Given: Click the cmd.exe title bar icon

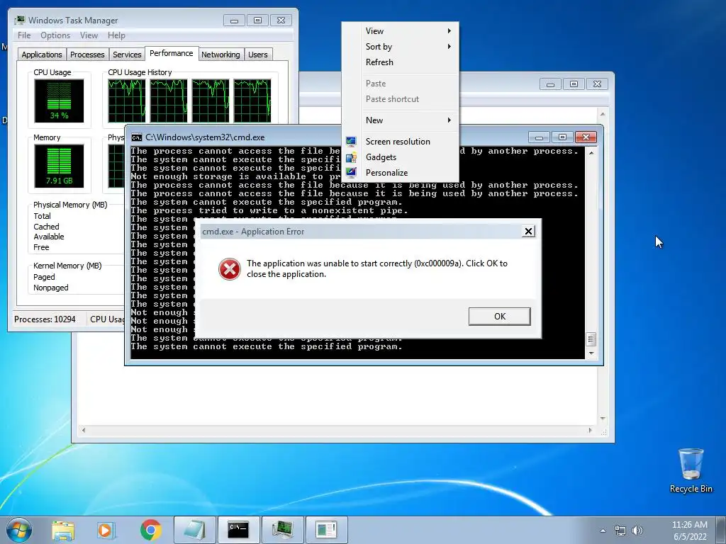Looking at the screenshot, I should (x=137, y=137).
